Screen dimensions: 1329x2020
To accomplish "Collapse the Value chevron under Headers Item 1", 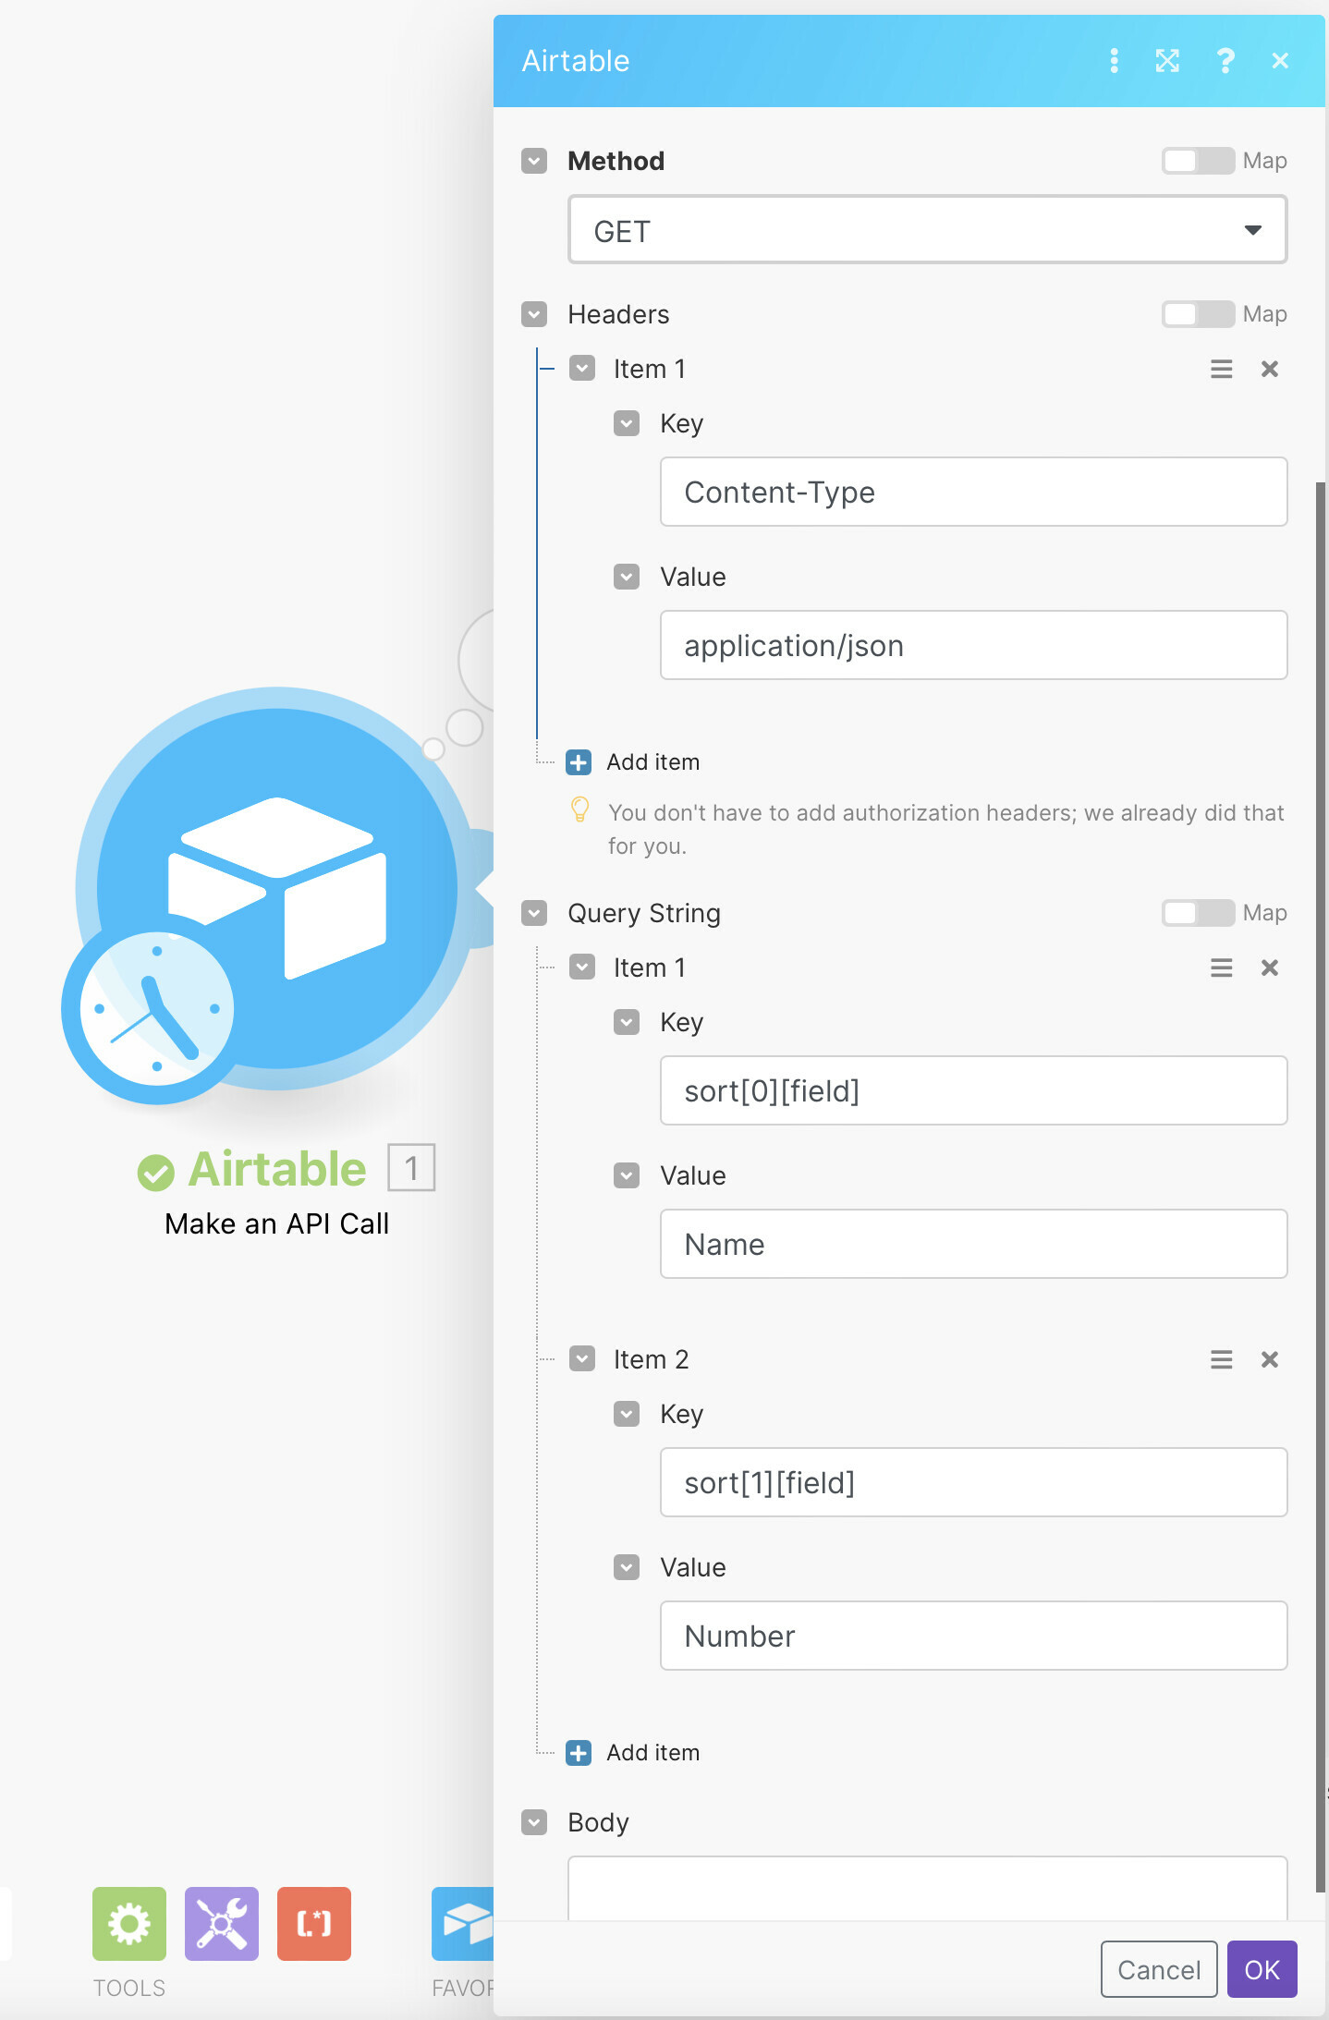I will [627, 577].
